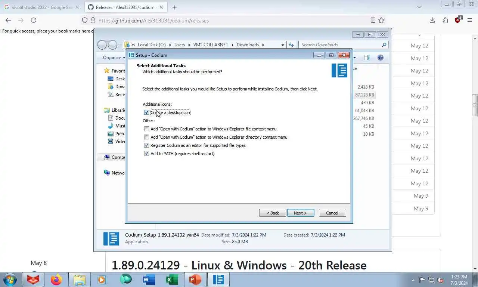Cancel the Codium setup
The image size is (478, 287).
(332, 213)
